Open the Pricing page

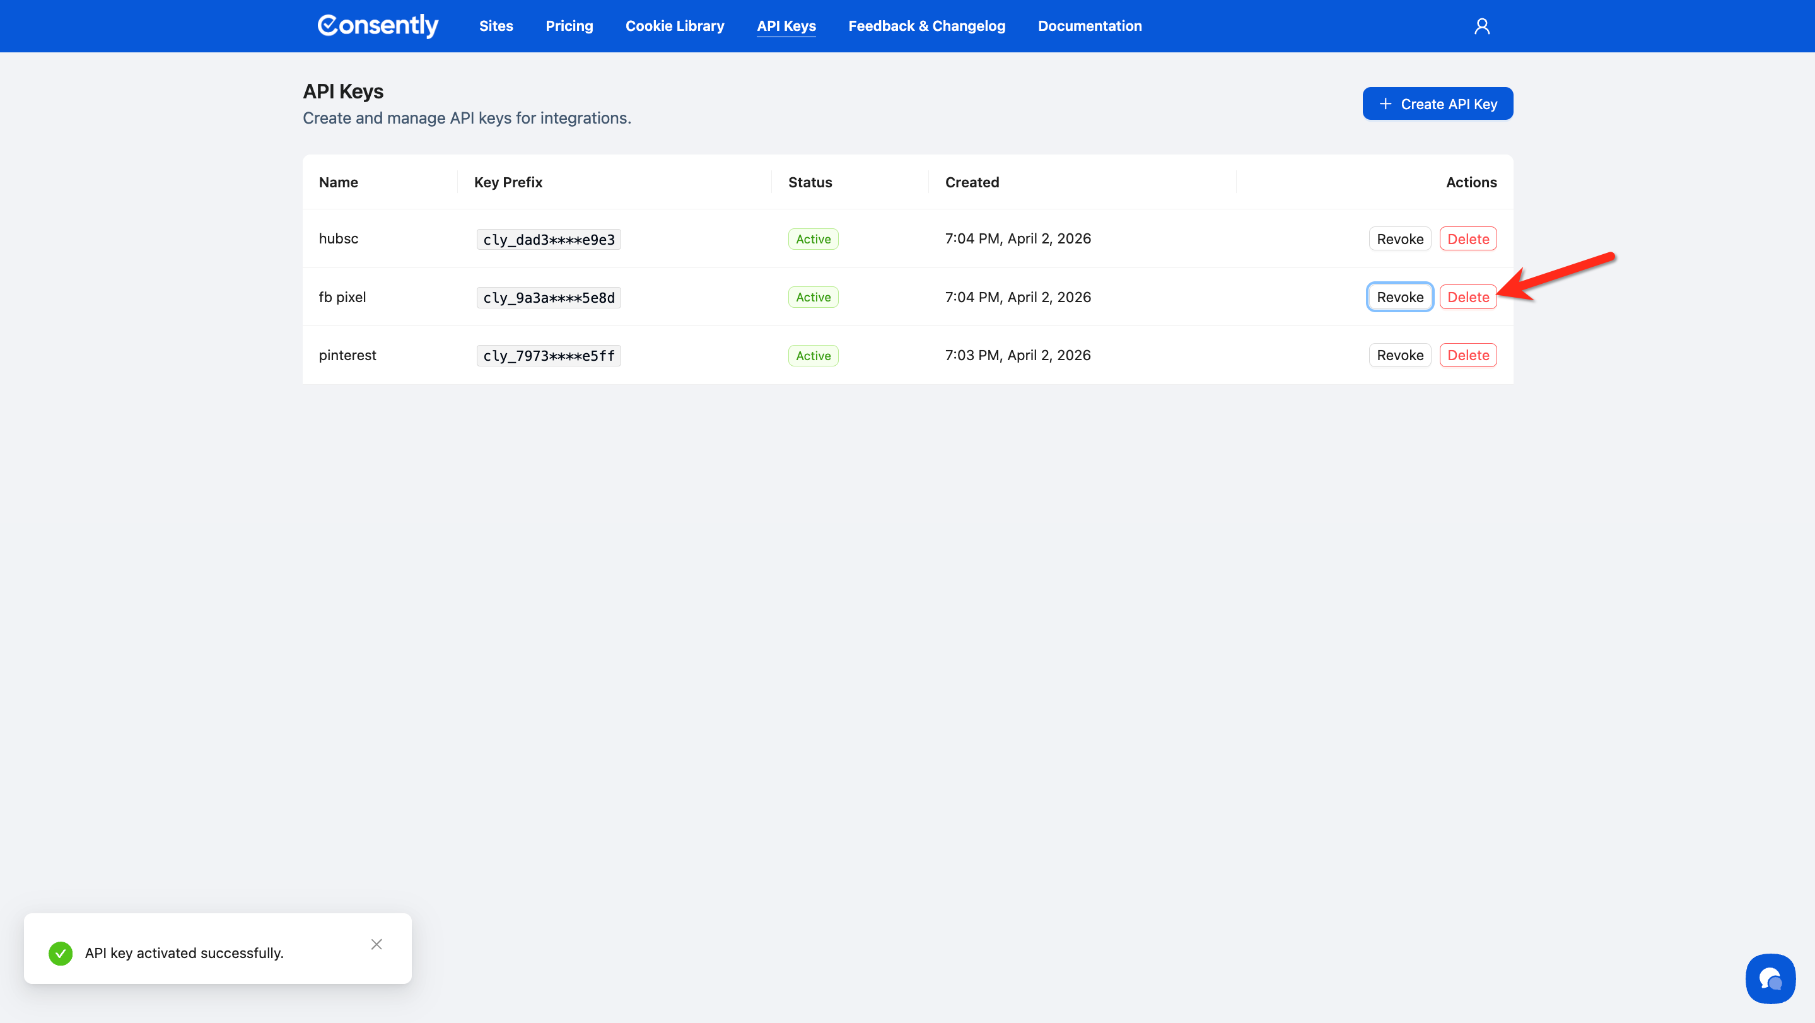click(x=569, y=26)
